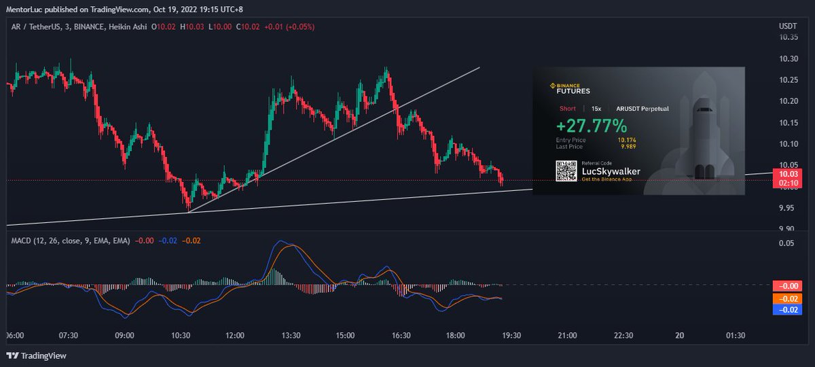Click the red MACD value tag -0.00
This screenshot has width=815, height=367.
point(787,286)
